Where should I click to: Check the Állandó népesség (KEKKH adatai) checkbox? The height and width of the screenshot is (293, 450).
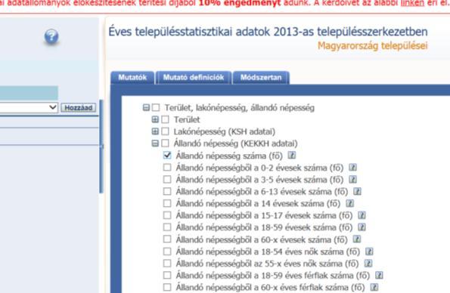(165, 143)
